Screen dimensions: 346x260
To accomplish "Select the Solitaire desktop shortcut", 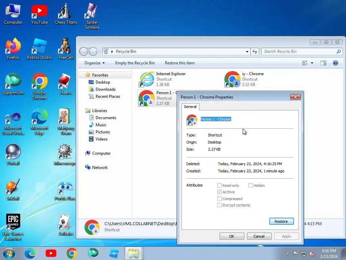I will click(66, 225).
